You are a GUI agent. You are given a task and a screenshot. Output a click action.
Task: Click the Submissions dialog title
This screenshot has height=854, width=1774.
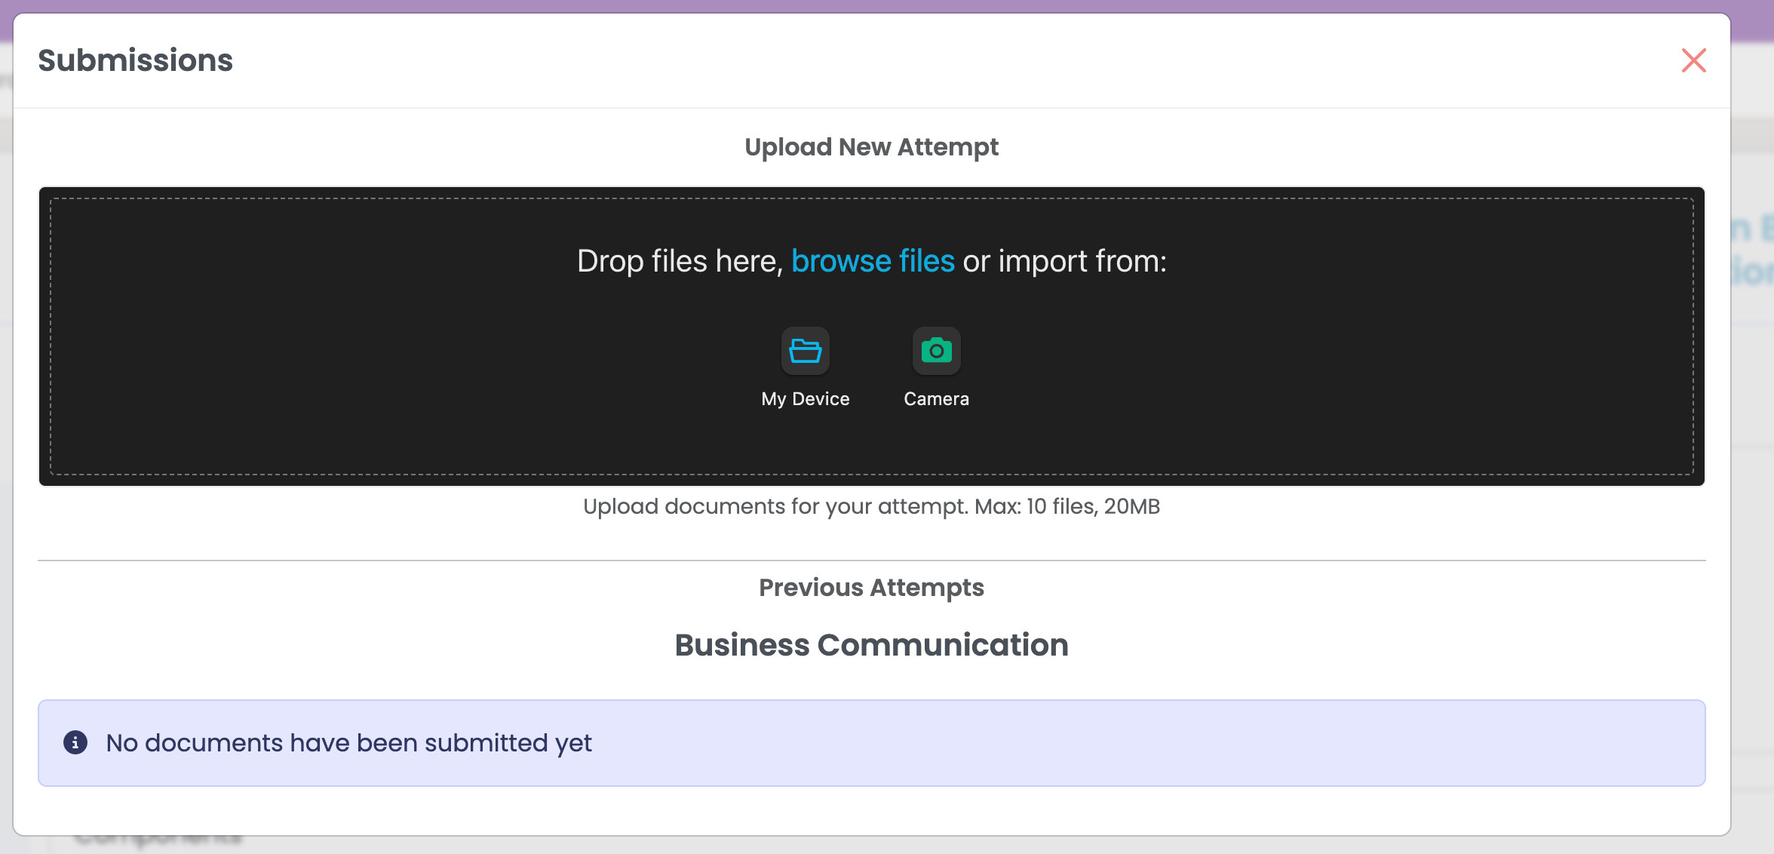click(136, 60)
